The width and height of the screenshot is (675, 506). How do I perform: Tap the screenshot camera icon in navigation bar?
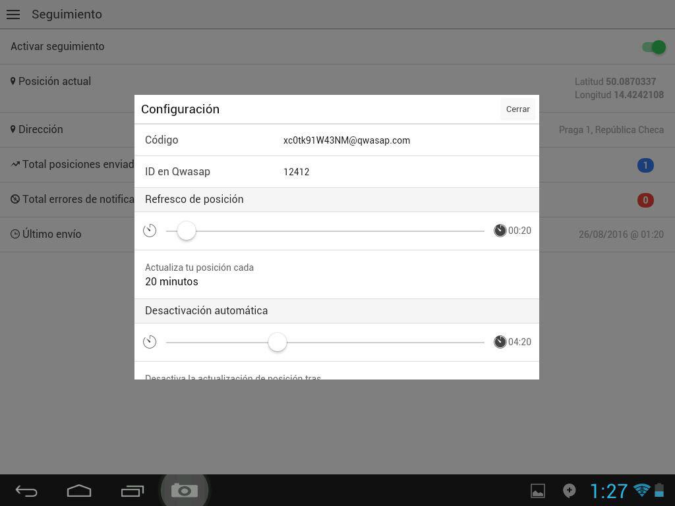click(x=185, y=491)
